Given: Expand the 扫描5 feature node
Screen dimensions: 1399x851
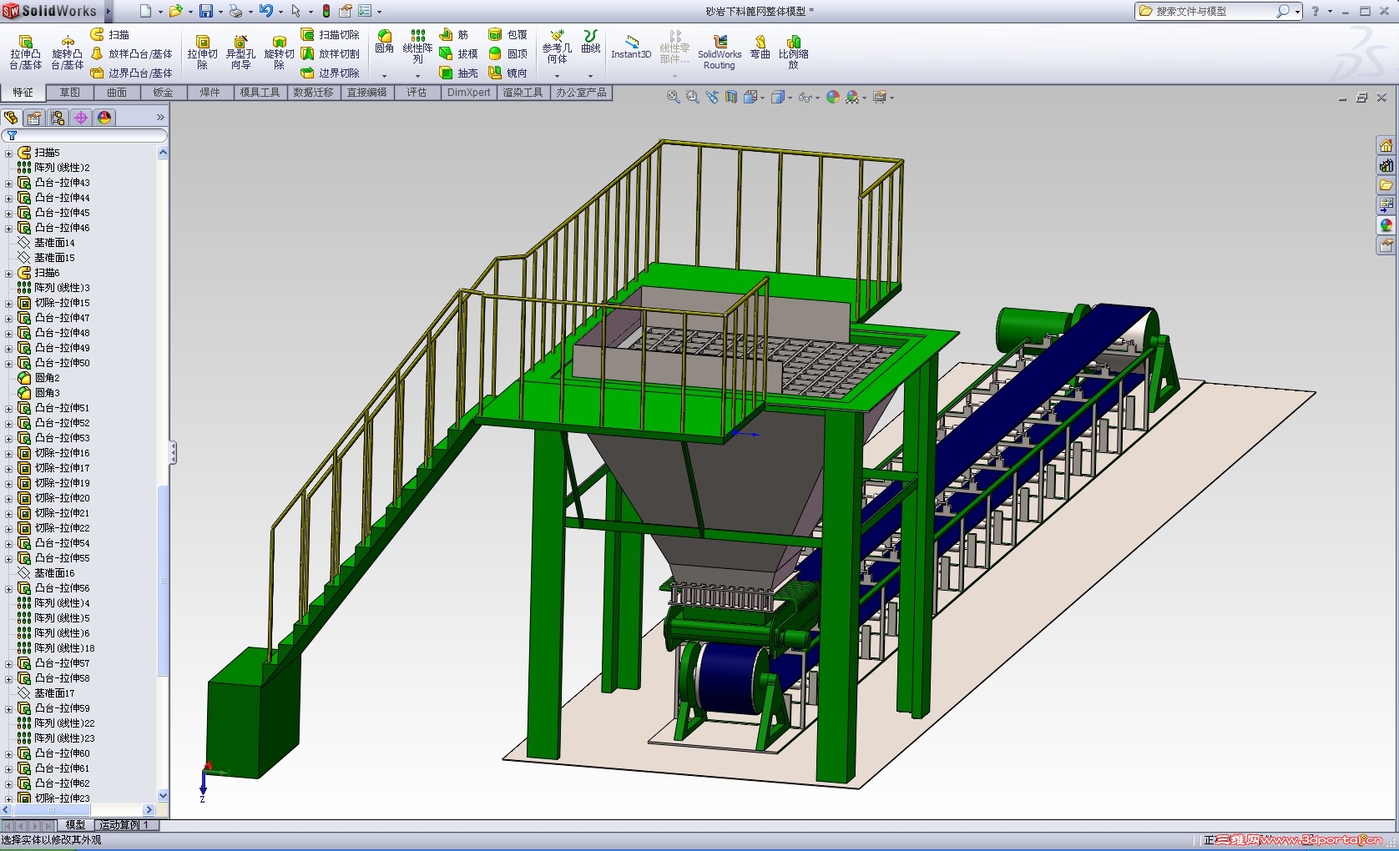Looking at the screenshot, I should tap(8, 153).
